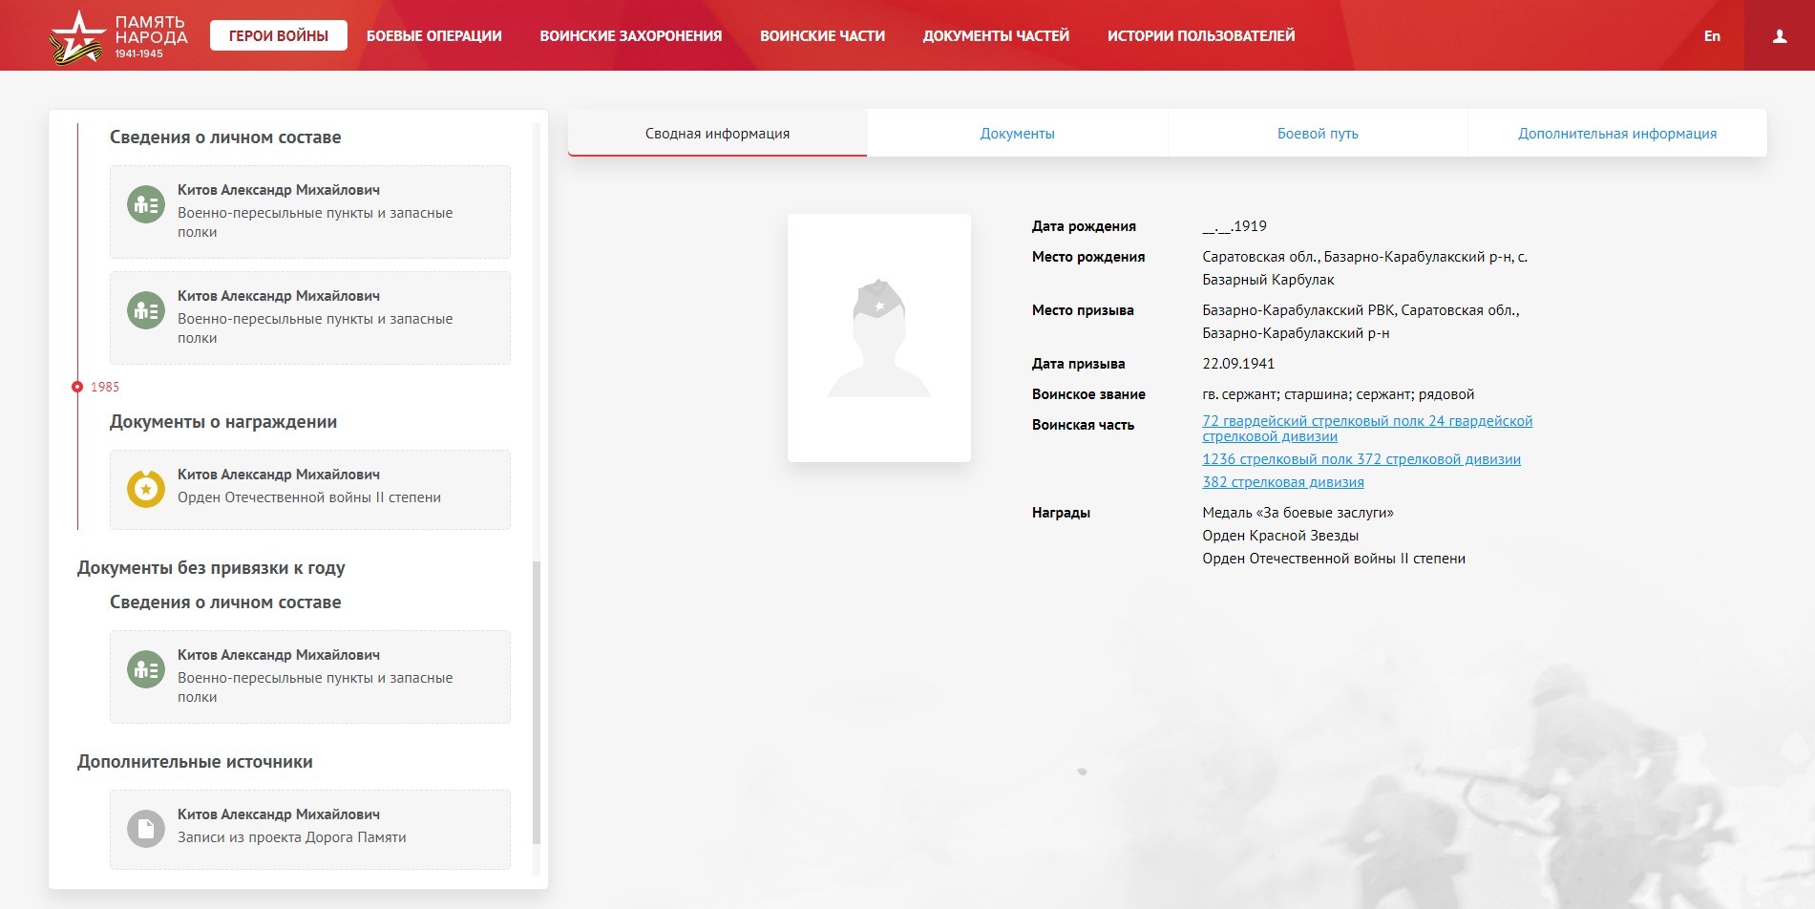The height and width of the screenshot is (909, 1815).
Task: Show the Дополнительная информация tab
Action: pyautogui.click(x=1617, y=134)
